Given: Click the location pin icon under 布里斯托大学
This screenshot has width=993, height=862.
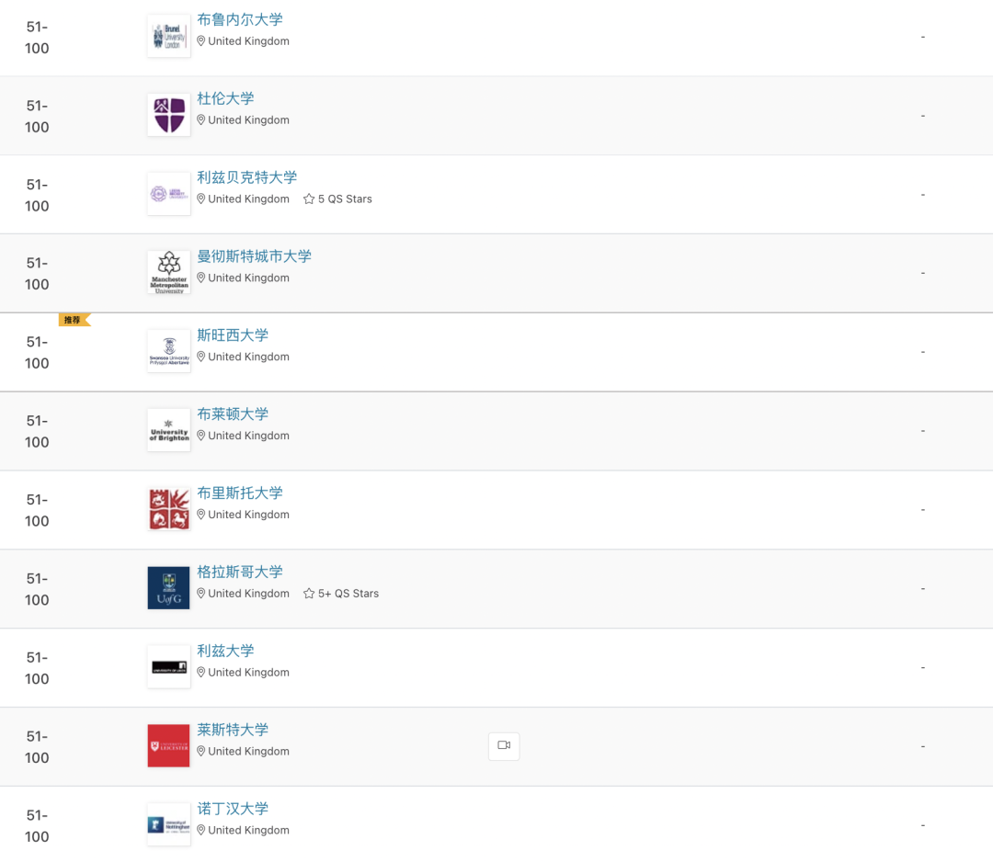Looking at the screenshot, I should [200, 515].
